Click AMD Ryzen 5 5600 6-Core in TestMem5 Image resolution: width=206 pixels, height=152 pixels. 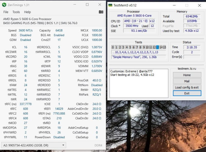[134, 16]
